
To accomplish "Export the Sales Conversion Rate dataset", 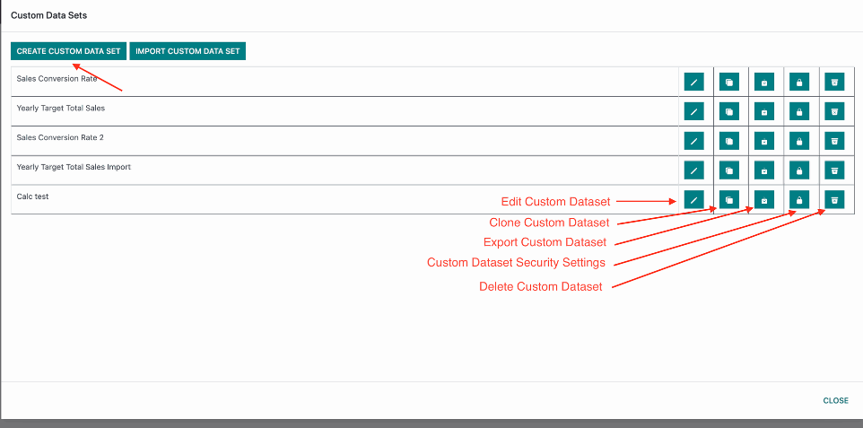I will [764, 82].
